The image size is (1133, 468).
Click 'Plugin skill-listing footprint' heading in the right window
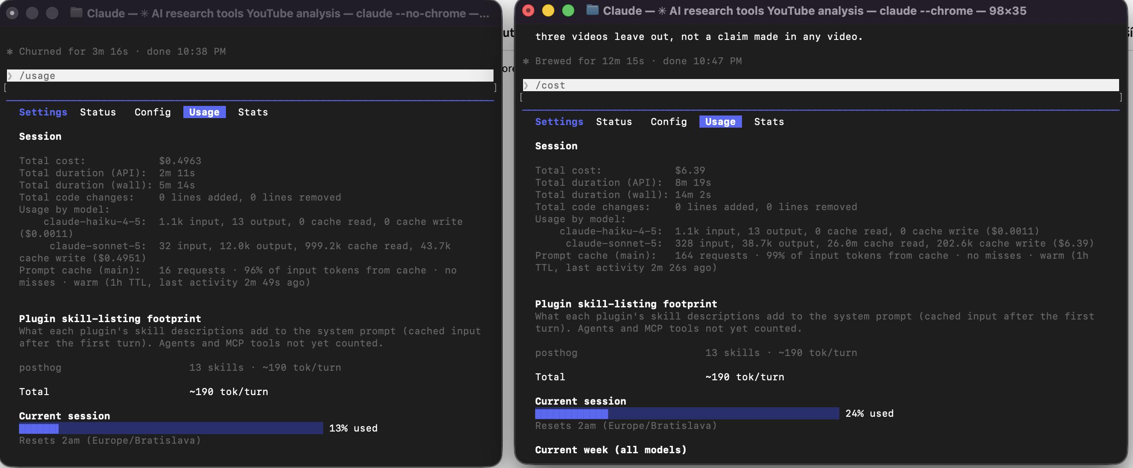626,304
